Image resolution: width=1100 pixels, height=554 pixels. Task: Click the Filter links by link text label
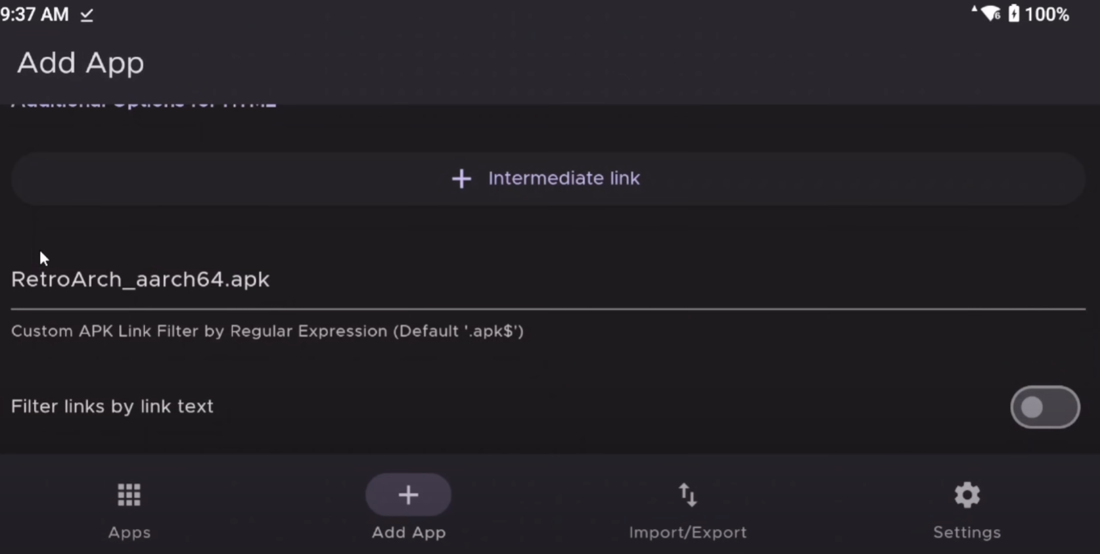[112, 407]
